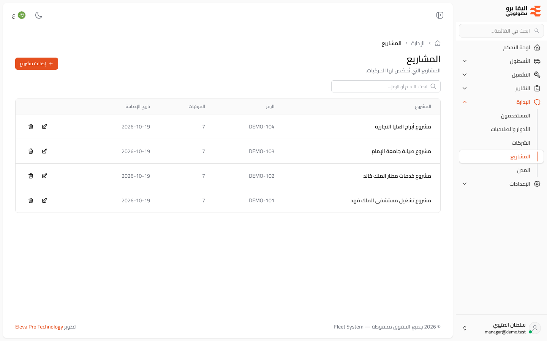Click the Saudi flag language icon

tap(22, 15)
